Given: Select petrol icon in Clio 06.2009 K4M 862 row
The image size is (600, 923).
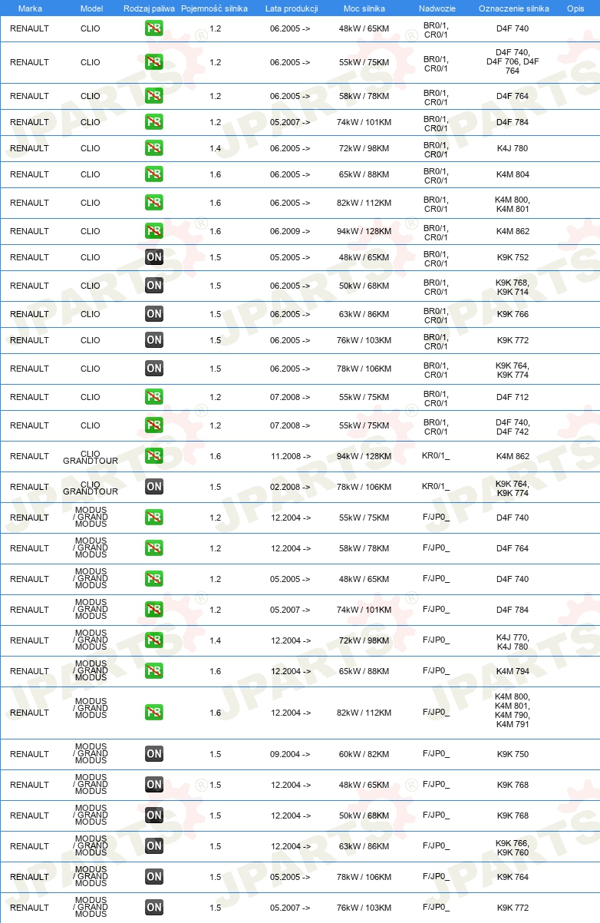Looking at the screenshot, I should point(154,231).
